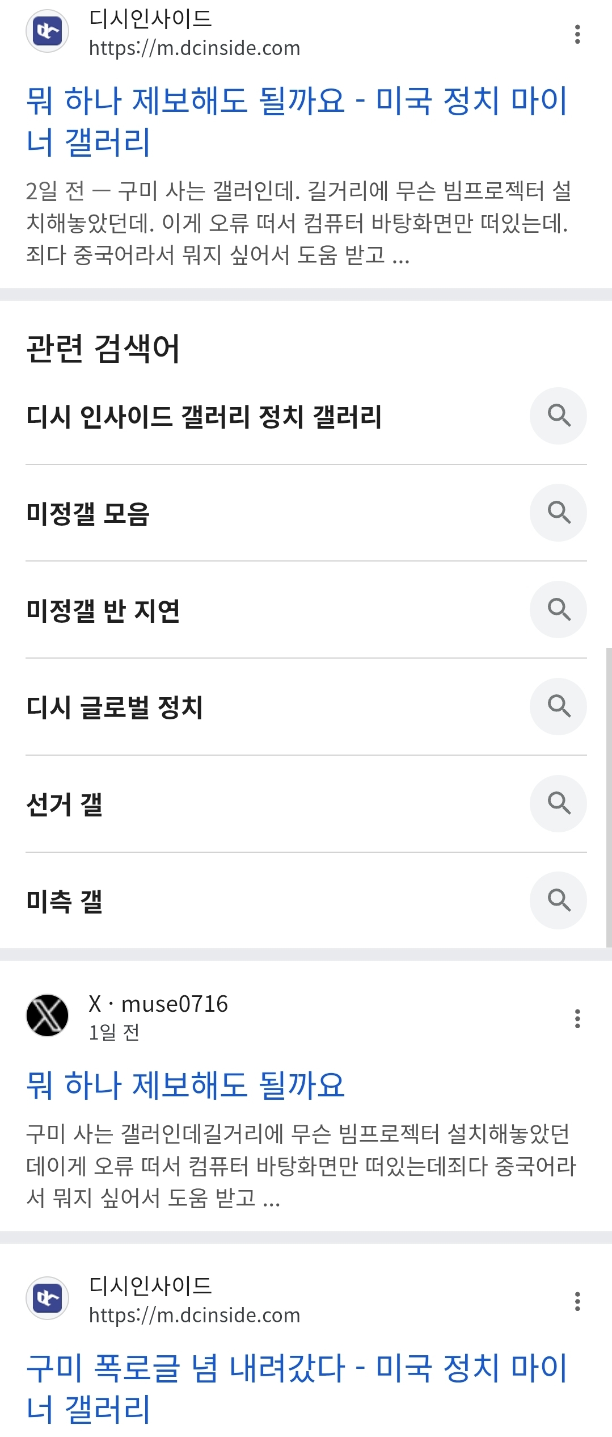Click the DCinside favicon in bottom result
The height and width of the screenshot is (1437, 612).
point(47,1298)
